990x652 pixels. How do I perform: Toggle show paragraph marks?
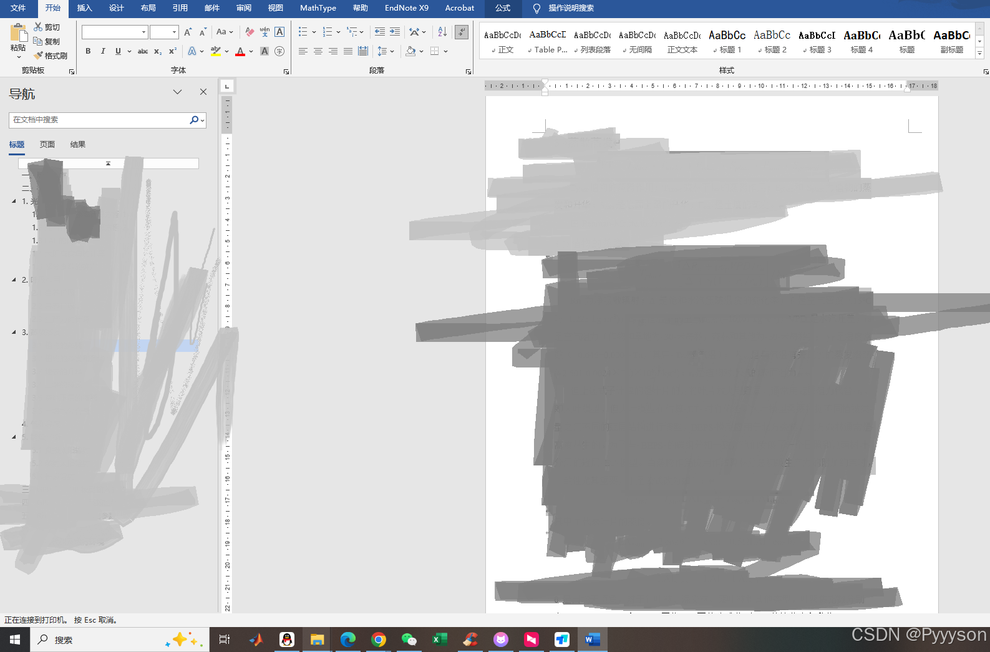click(462, 32)
